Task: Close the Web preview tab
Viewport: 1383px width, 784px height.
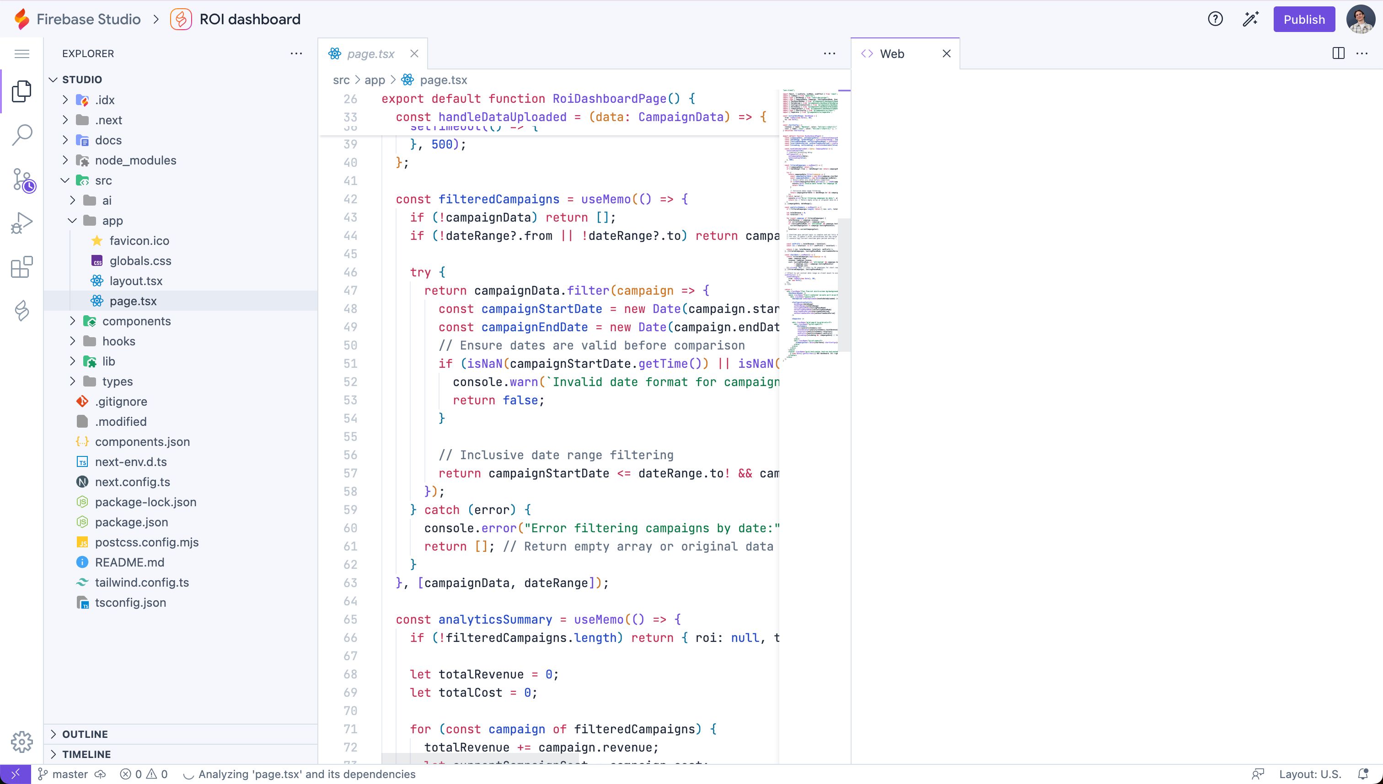Action: coord(946,53)
